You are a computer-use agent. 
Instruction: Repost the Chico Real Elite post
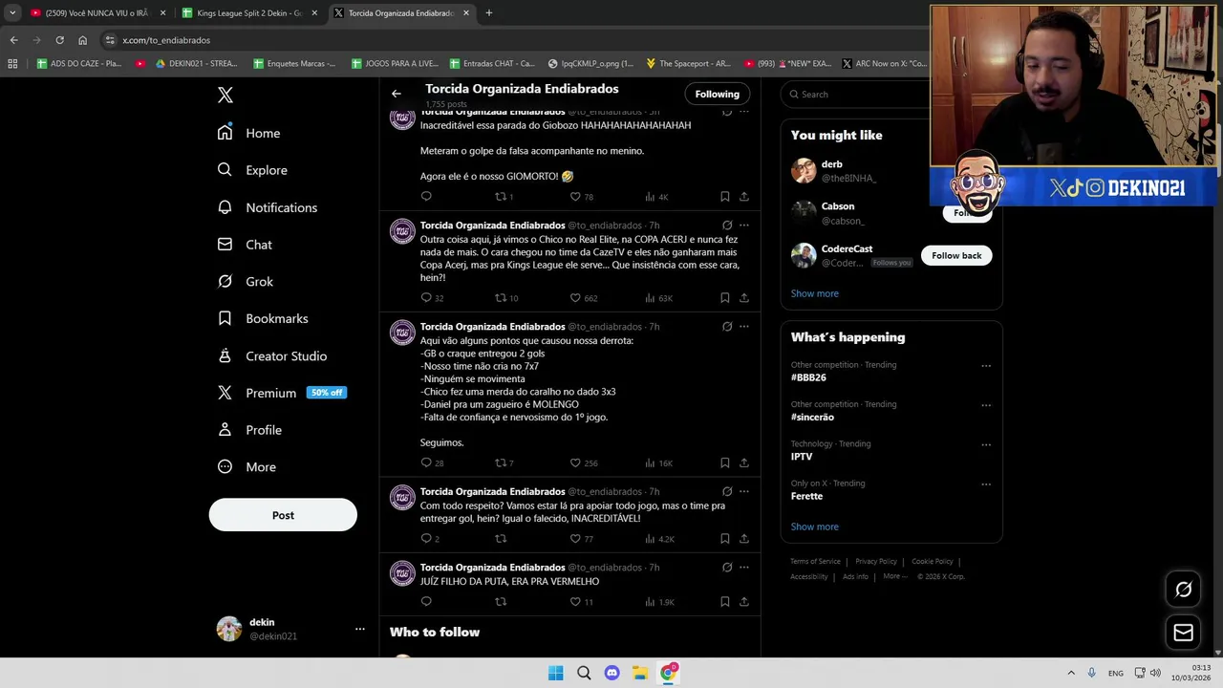(500, 297)
